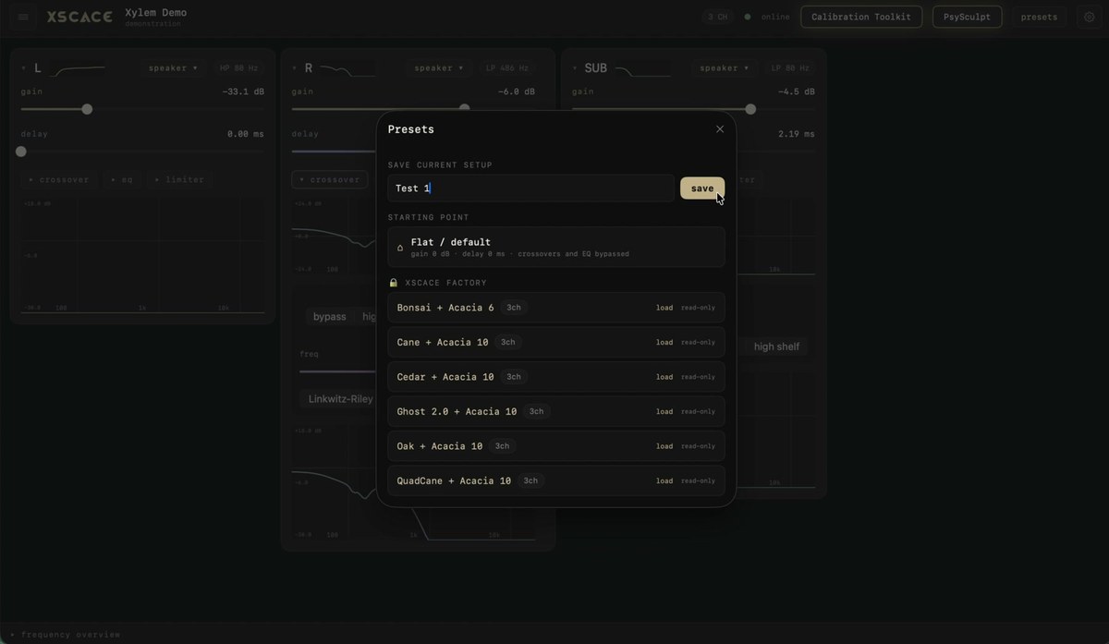Load the QuadCane + Acacia 10 preset
The width and height of the screenshot is (1109, 644).
point(664,481)
